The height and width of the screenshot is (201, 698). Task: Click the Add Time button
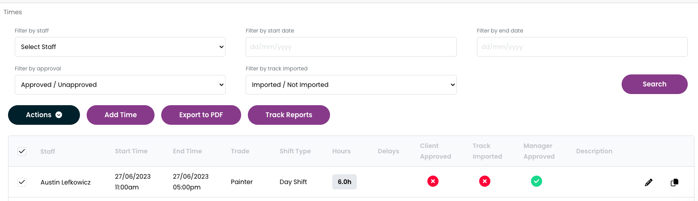121,115
